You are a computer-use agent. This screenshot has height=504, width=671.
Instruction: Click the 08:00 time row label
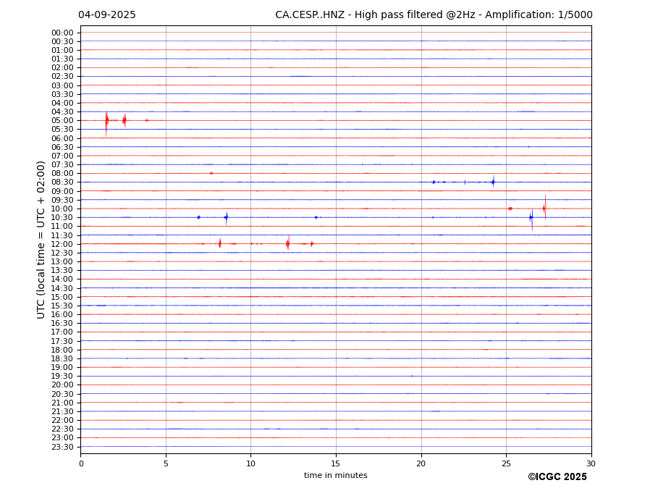coord(62,173)
